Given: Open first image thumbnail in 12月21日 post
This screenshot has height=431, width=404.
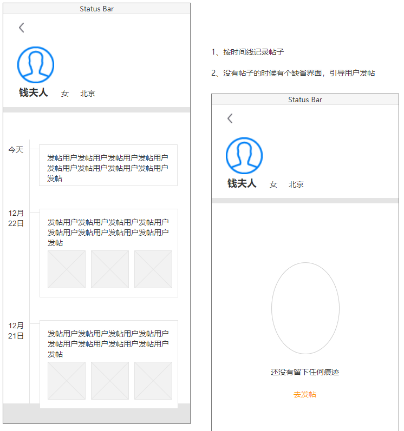Looking at the screenshot, I should pos(67,381).
